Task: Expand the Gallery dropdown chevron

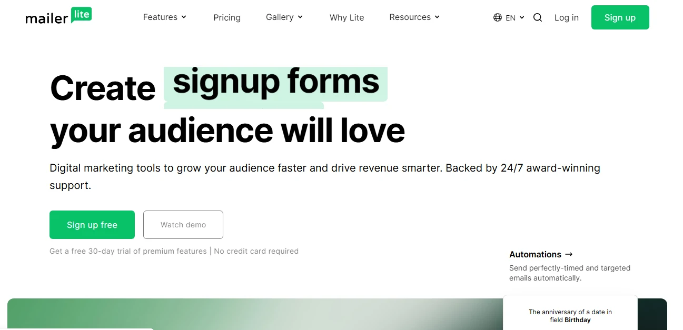Action: (x=300, y=17)
